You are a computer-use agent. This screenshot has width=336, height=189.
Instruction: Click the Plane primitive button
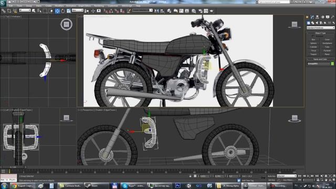tap(327, 54)
